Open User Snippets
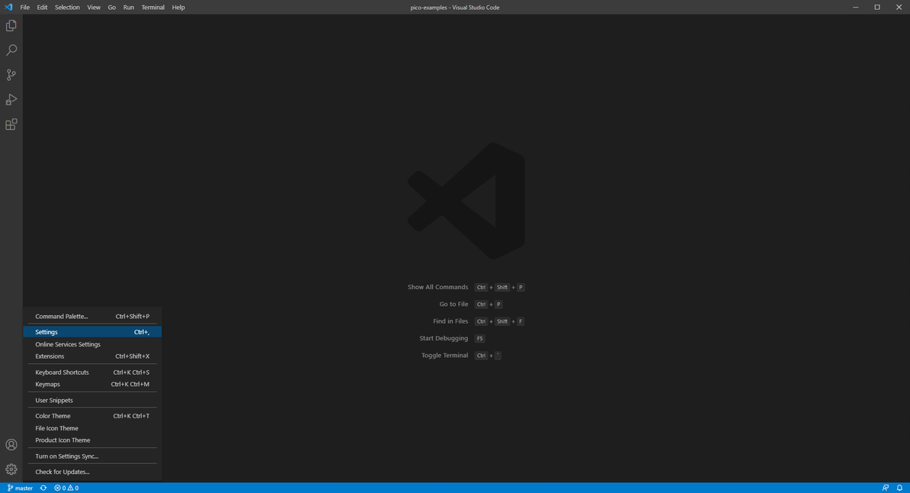This screenshot has width=910, height=493. [x=92, y=400]
